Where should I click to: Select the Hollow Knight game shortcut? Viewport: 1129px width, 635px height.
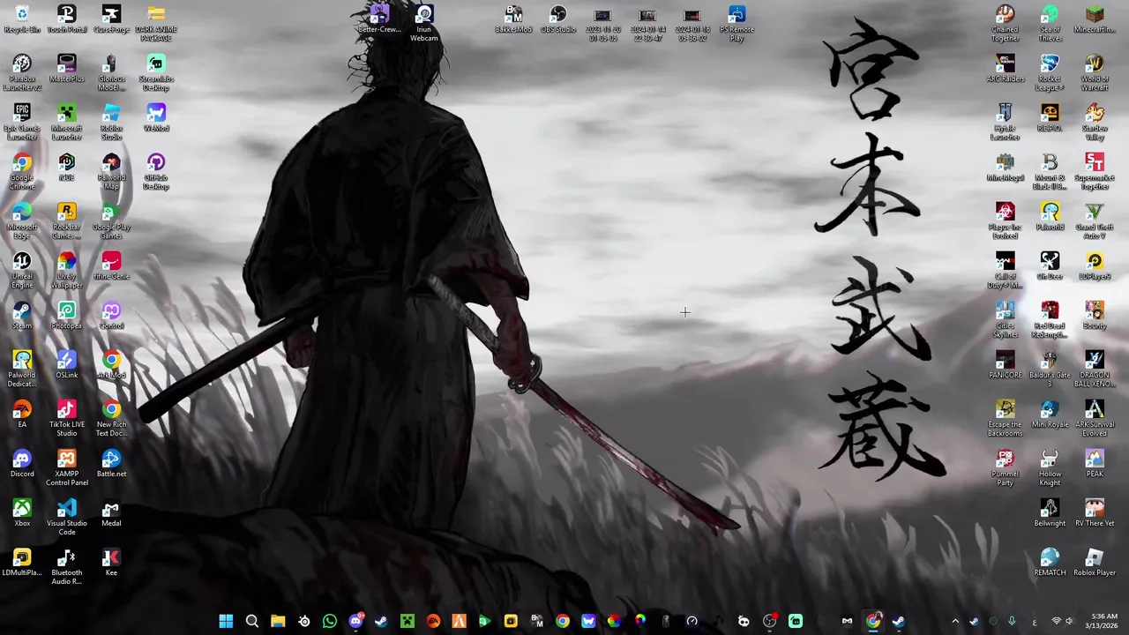[1050, 468]
